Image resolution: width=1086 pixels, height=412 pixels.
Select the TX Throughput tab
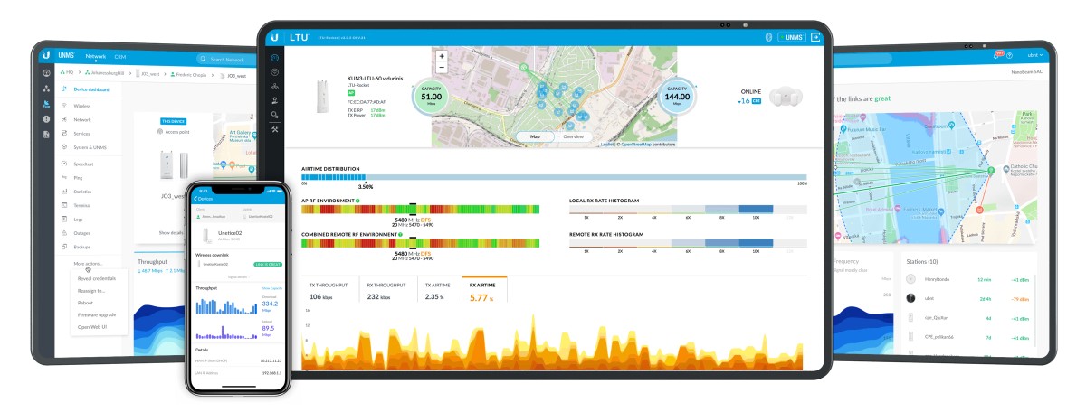point(329,290)
